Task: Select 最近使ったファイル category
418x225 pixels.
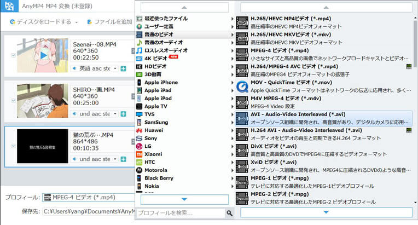Action: pos(185,19)
